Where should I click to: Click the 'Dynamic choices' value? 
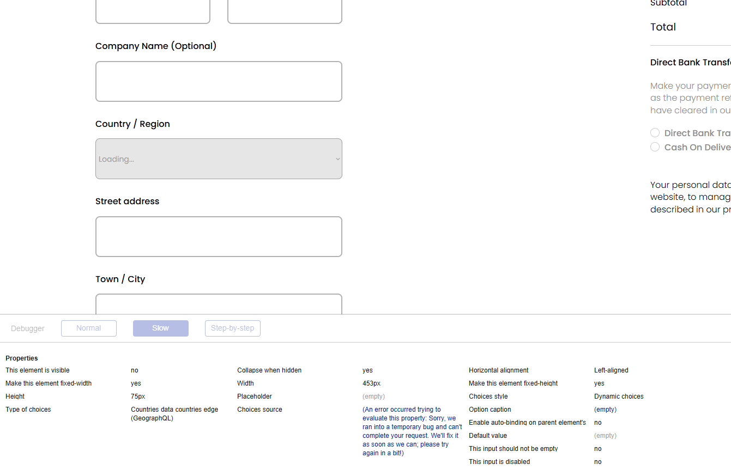pyautogui.click(x=619, y=396)
